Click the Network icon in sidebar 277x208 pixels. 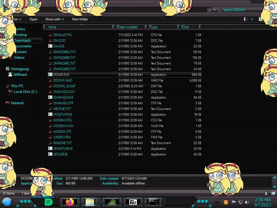(7, 103)
